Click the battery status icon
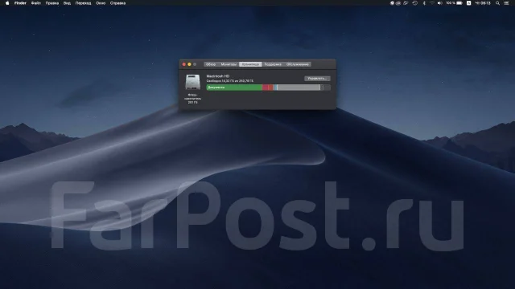The width and height of the screenshot is (515, 289). 459,3
